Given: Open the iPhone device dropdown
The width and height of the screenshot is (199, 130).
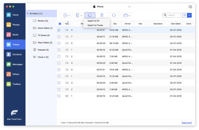Looking at the screenshot, I should point(112,7).
